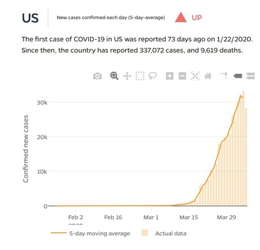Click the 30k y-axis tick label

(42, 103)
